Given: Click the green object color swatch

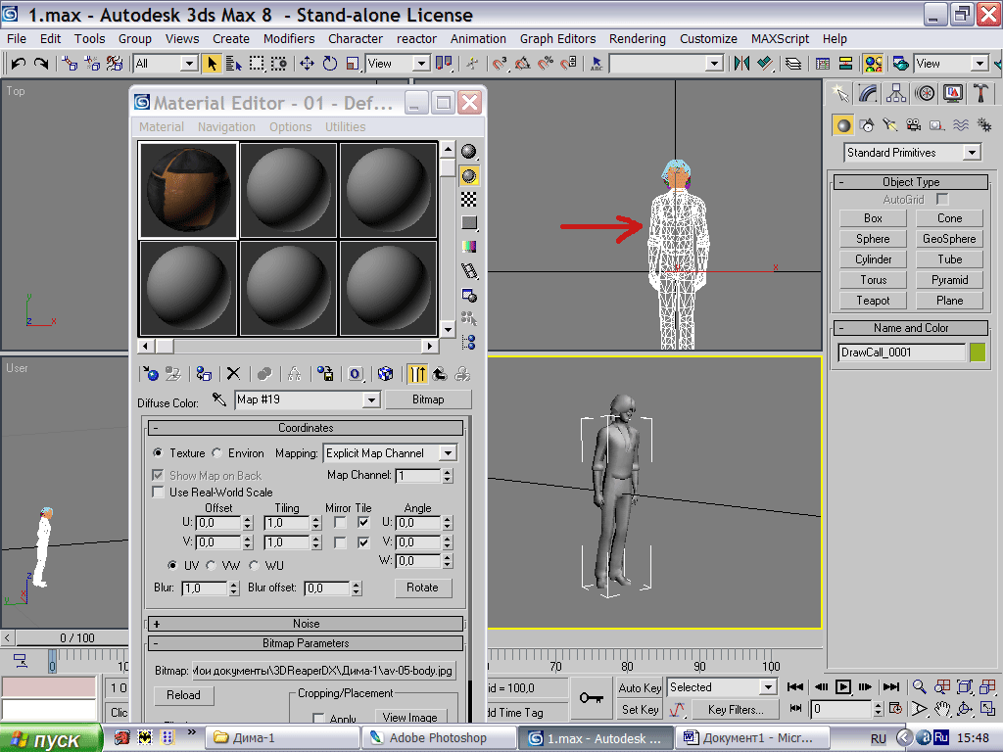Looking at the screenshot, I should [x=978, y=352].
